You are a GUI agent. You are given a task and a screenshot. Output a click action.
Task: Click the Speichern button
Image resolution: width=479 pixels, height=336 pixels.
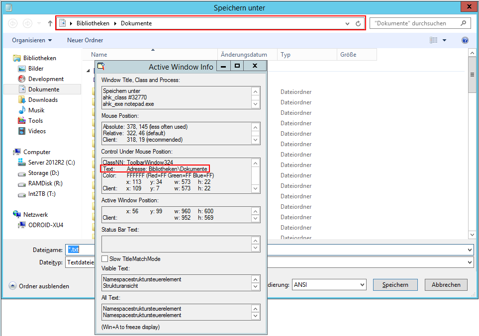pyautogui.click(x=395, y=285)
